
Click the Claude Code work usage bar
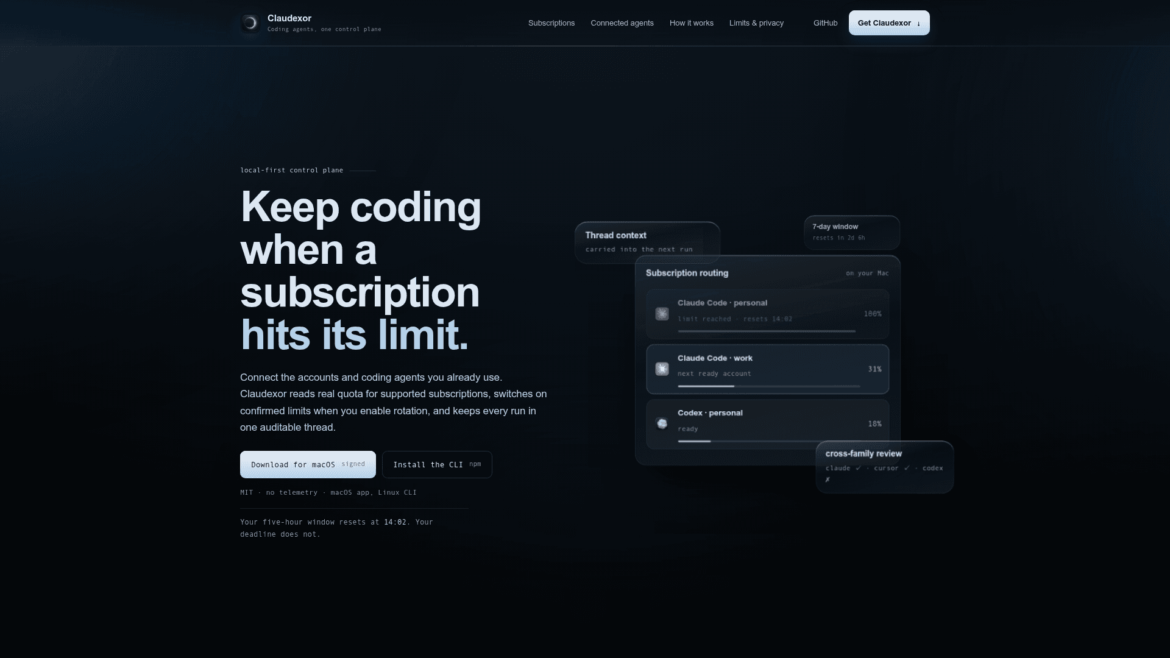(769, 386)
